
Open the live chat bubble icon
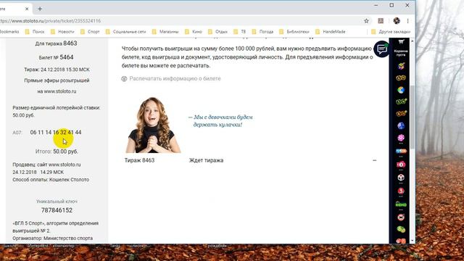click(382, 49)
